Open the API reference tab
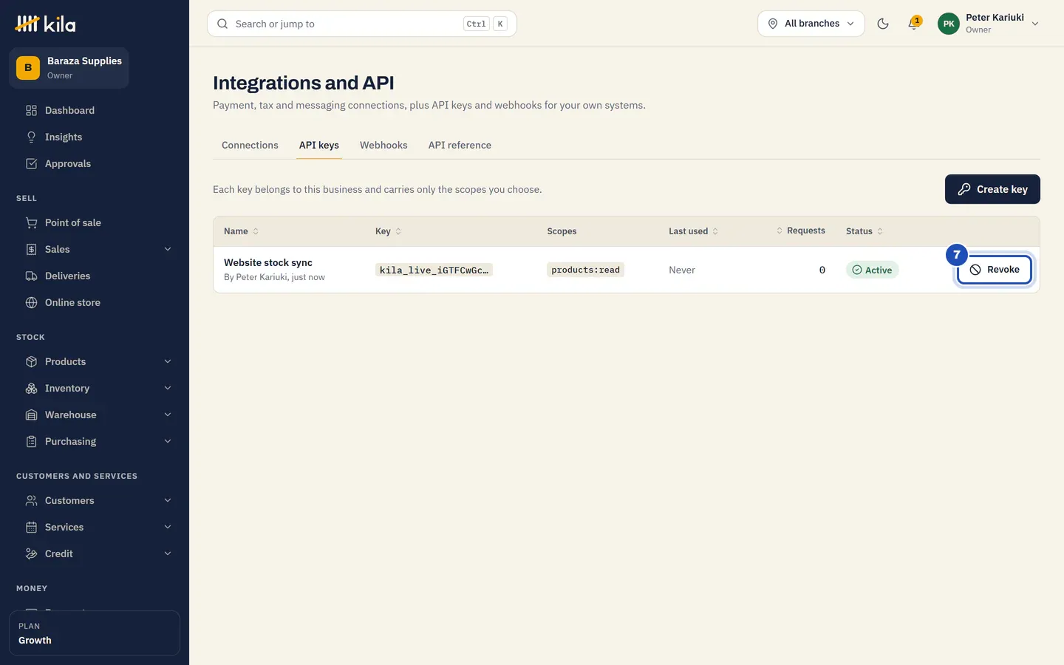 (x=460, y=145)
